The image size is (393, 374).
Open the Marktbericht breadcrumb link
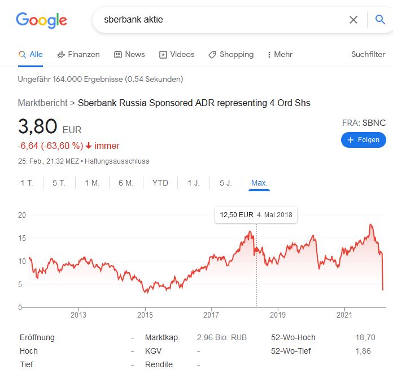coord(42,103)
